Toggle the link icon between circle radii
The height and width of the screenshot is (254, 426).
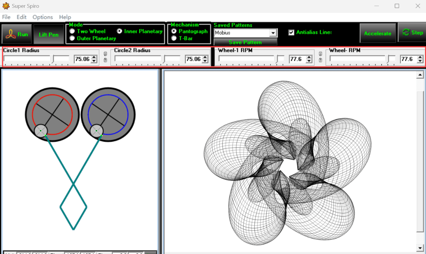(x=105, y=57)
